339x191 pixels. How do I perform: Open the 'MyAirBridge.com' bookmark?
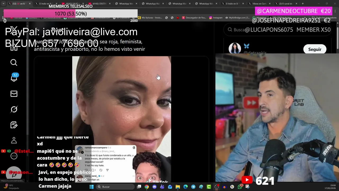pyautogui.click(x=238, y=18)
